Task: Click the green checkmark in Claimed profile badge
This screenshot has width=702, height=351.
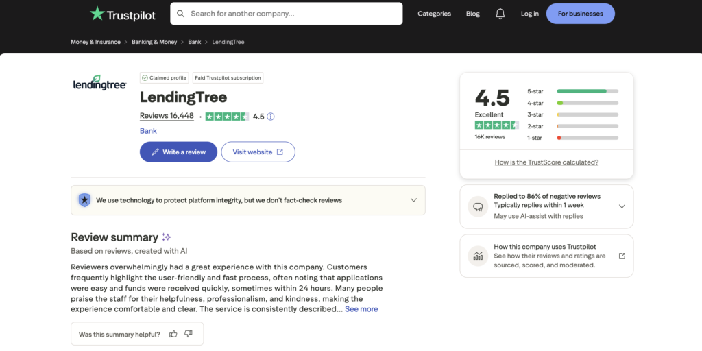Action: point(145,78)
